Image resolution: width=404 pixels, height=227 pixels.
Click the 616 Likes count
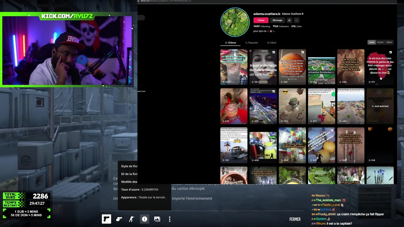click(296, 26)
